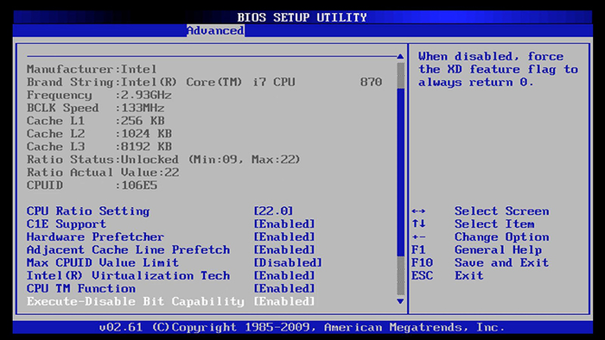Open Intel Virtualization Tech Enabled option
Image resolution: width=605 pixels, height=340 pixels.
pos(284,275)
